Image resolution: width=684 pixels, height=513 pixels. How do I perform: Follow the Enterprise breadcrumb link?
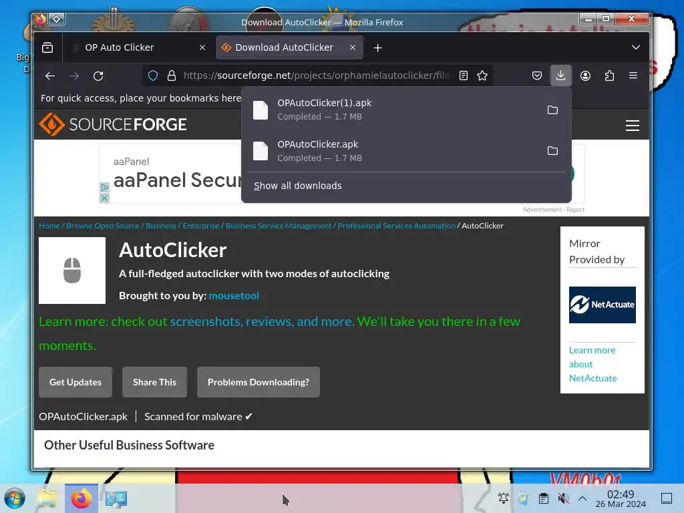(200, 226)
